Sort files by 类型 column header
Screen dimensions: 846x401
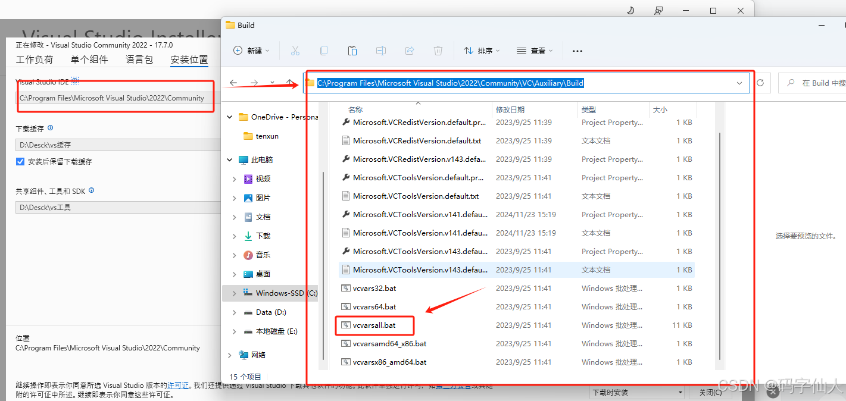pyautogui.click(x=613, y=110)
